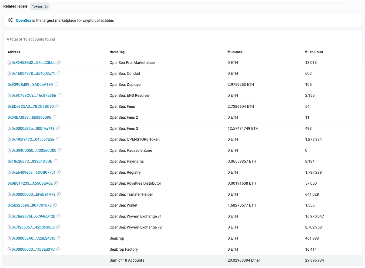The width and height of the screenshot is (365, 268).
Task: Click the name tag 'OpenSea: Transfer Helper'
Action: click(131, 194)
